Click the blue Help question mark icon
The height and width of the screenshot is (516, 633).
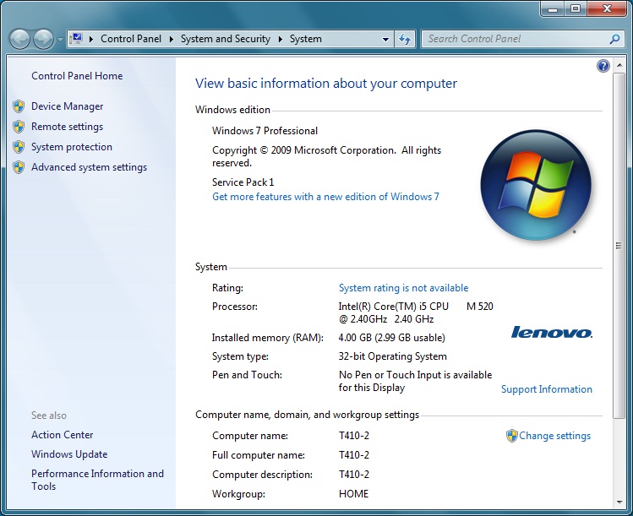(603, 66)
